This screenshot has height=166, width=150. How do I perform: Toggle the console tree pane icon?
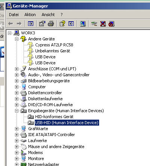click(x=31, y=24)
